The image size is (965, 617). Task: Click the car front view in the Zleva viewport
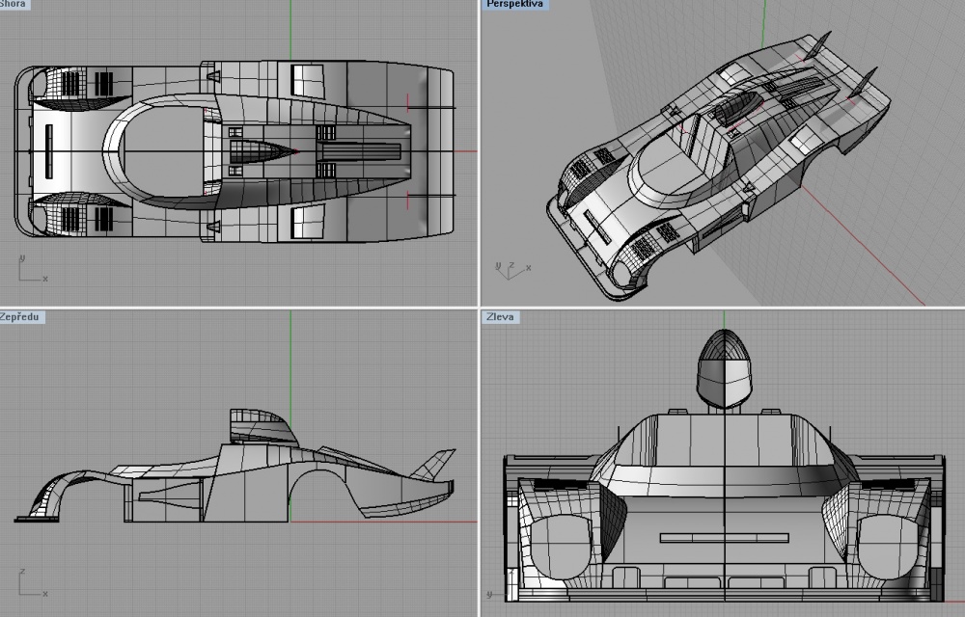point(724,466)
